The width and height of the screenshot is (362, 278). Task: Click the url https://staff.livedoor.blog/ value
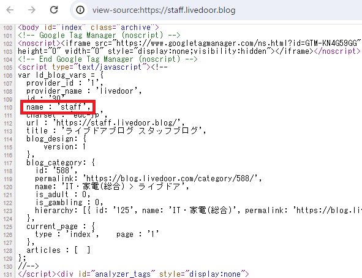(118, 122)
